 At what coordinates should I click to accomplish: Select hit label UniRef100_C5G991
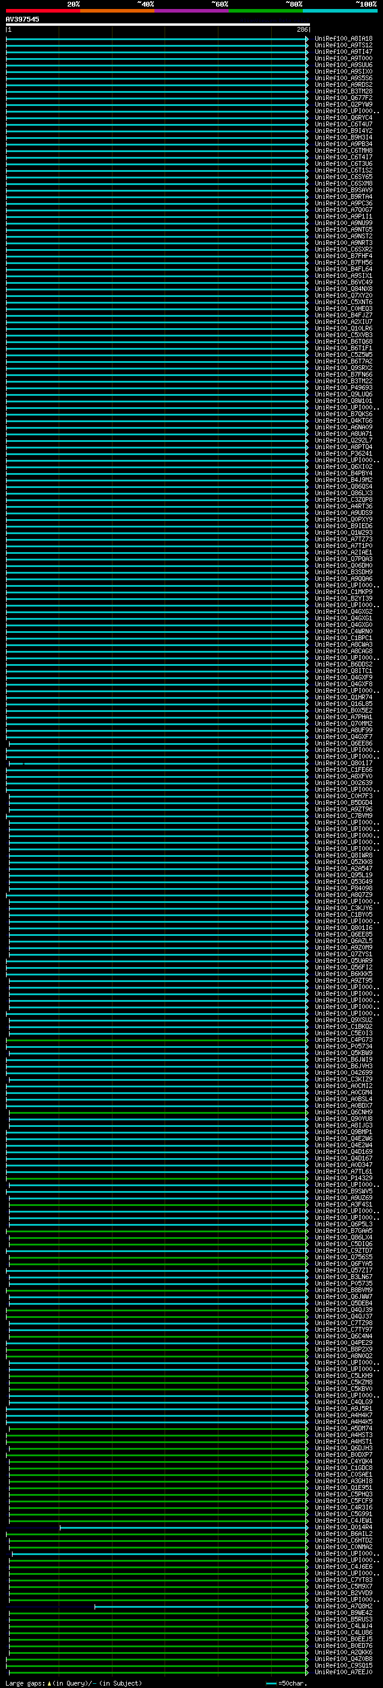click(344, 1514)
